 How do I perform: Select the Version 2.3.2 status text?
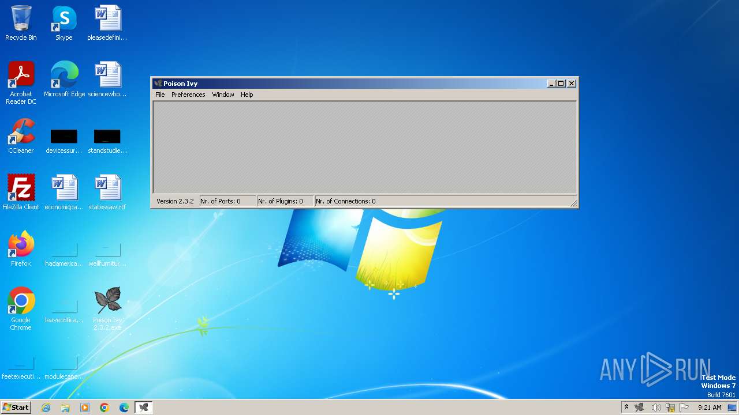175,201
